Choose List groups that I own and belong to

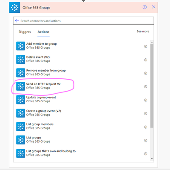[82, 153]
